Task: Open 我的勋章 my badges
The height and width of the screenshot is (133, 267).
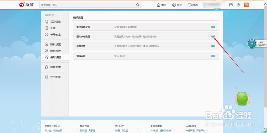Action: click(x=55, y=77)
